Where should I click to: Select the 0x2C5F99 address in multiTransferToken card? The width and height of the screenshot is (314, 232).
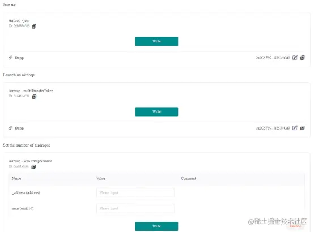[x=273, y=128]
